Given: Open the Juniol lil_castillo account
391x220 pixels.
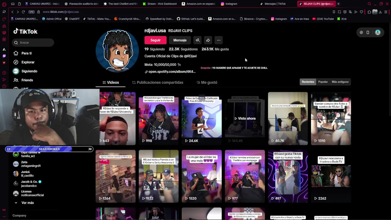Looking at the screenshot, I should coord(24,174).
